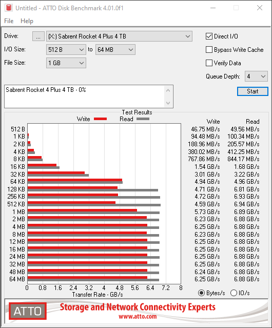Click the 128 KB row label in chart
Viewport: 272px width, 328px height.
pyautogui.click(x=16, y=189)
